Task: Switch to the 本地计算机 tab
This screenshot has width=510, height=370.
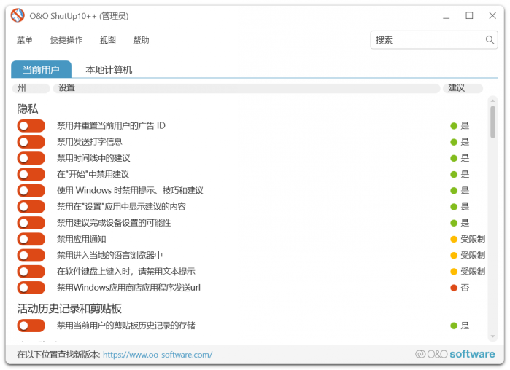Action: coord(109,69)
